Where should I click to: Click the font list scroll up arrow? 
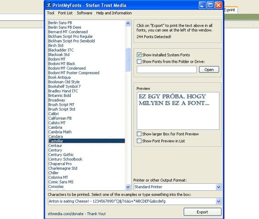(128, 23)
